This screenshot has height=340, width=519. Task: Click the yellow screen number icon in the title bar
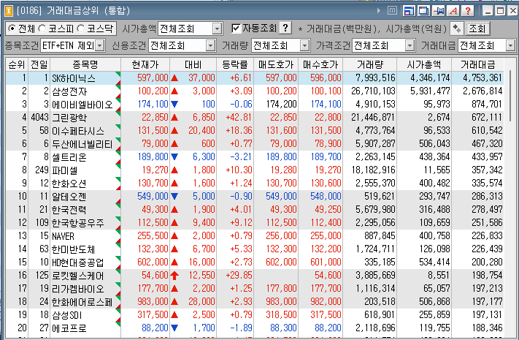tap(9, 11)
